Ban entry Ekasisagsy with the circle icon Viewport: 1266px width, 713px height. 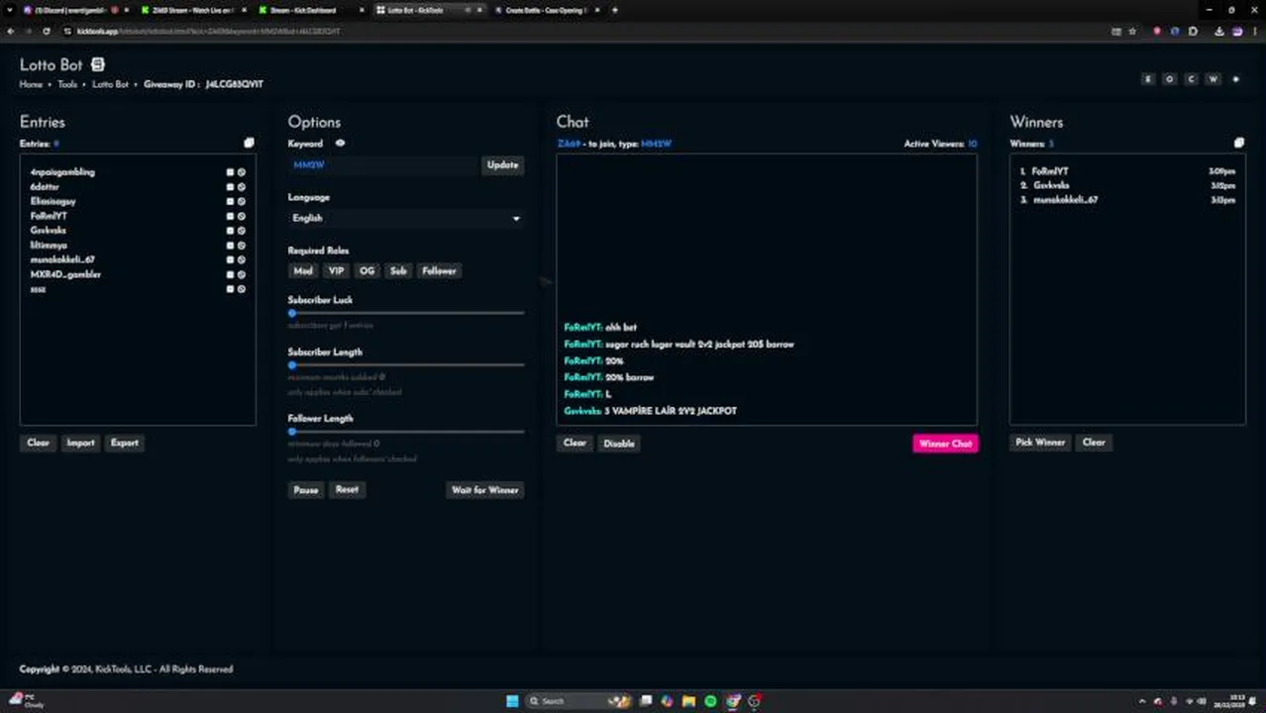click(x=241, y=201)
